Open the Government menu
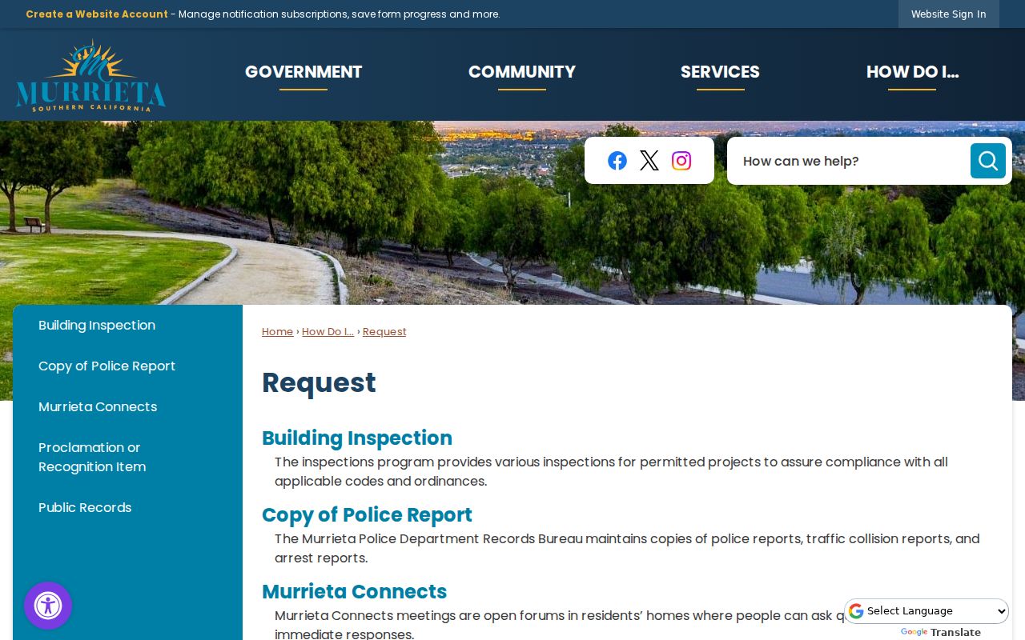1025x640 pixels. (303, 72)
